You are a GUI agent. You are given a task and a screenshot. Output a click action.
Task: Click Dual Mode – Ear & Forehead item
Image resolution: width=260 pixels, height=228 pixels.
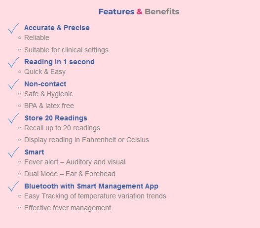pos(70,174)
